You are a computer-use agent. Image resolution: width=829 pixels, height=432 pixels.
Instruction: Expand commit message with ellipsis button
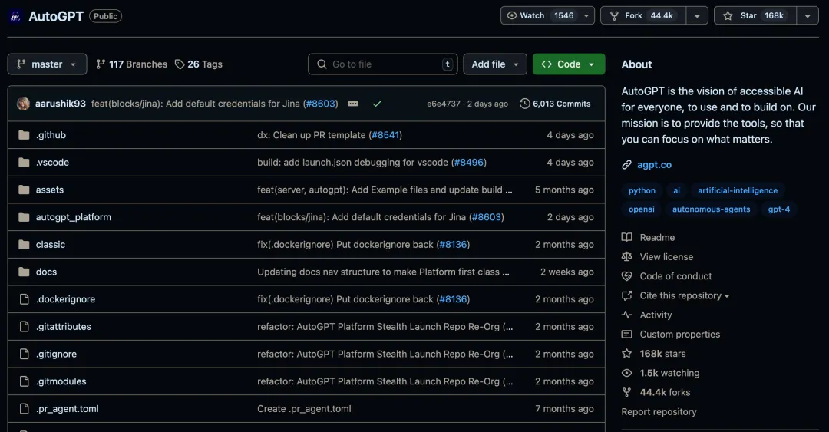(353, 104)
